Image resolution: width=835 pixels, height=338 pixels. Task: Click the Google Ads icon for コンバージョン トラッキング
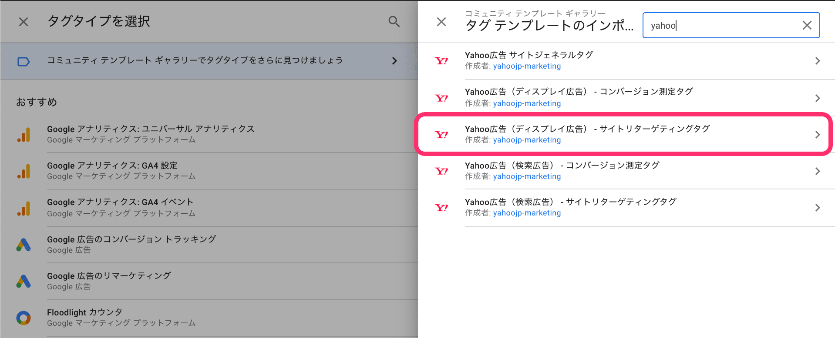pos(24,245)
